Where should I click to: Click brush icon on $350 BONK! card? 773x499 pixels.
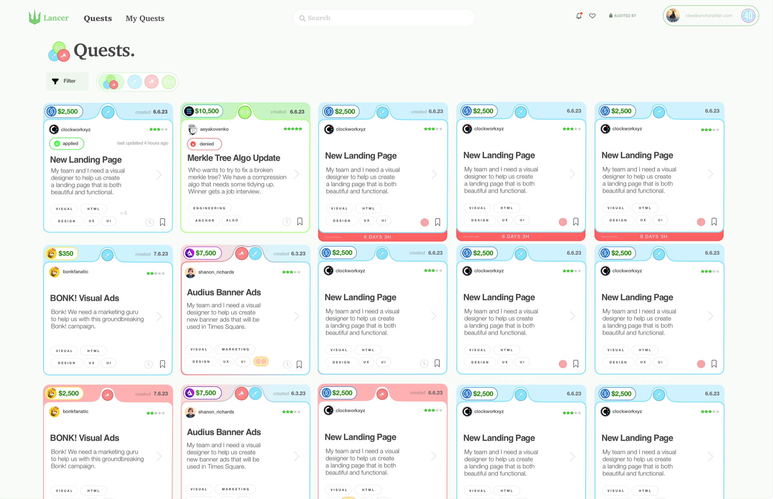click(x=107, y=255)
